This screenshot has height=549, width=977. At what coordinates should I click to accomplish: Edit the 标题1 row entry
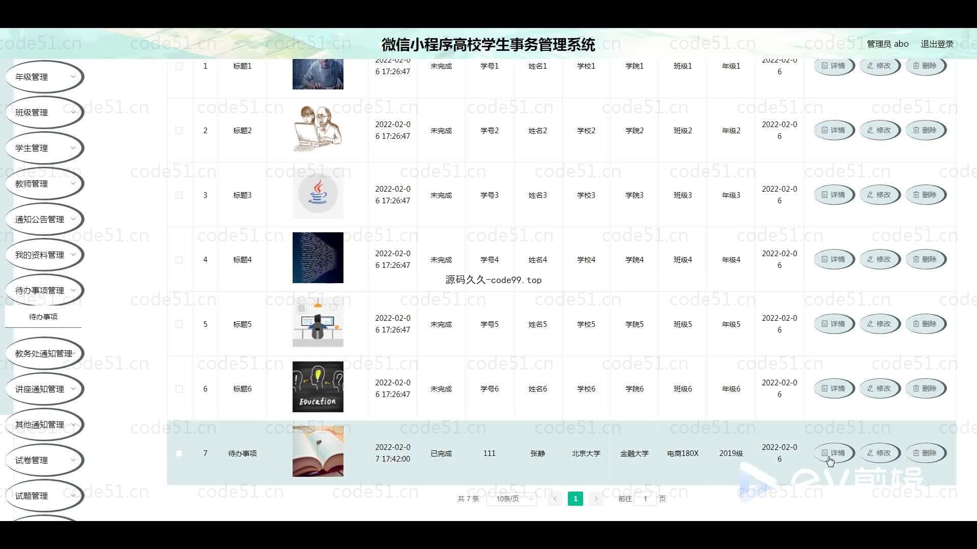pos(879,66)
